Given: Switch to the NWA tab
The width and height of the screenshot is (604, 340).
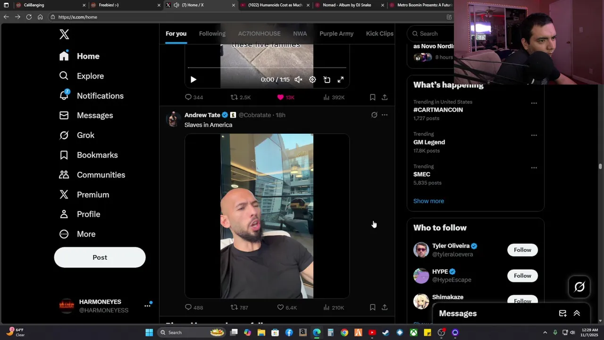Looking at the screenshot, I should click(300, 34).
